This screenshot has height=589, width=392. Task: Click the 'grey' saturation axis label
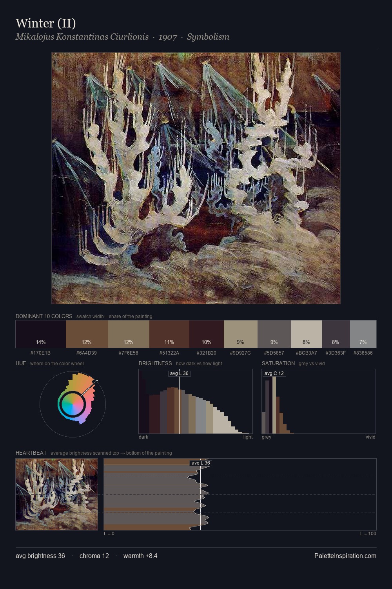267,437
